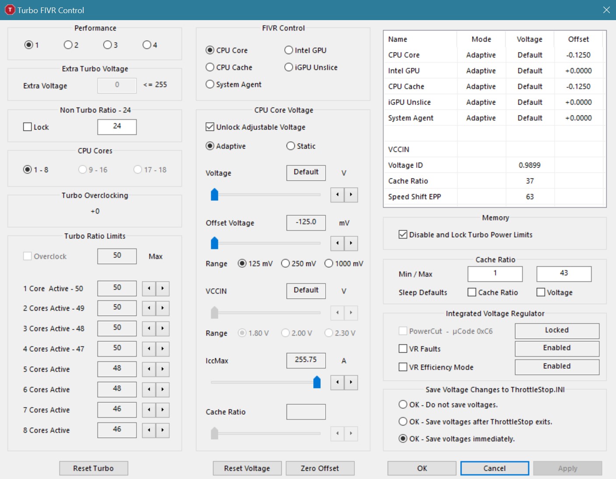This screenshot has height=479, width=616.
Task: Enable the Non Turbo Ratio Lock checkbox
Action: (x=28, y=127)
